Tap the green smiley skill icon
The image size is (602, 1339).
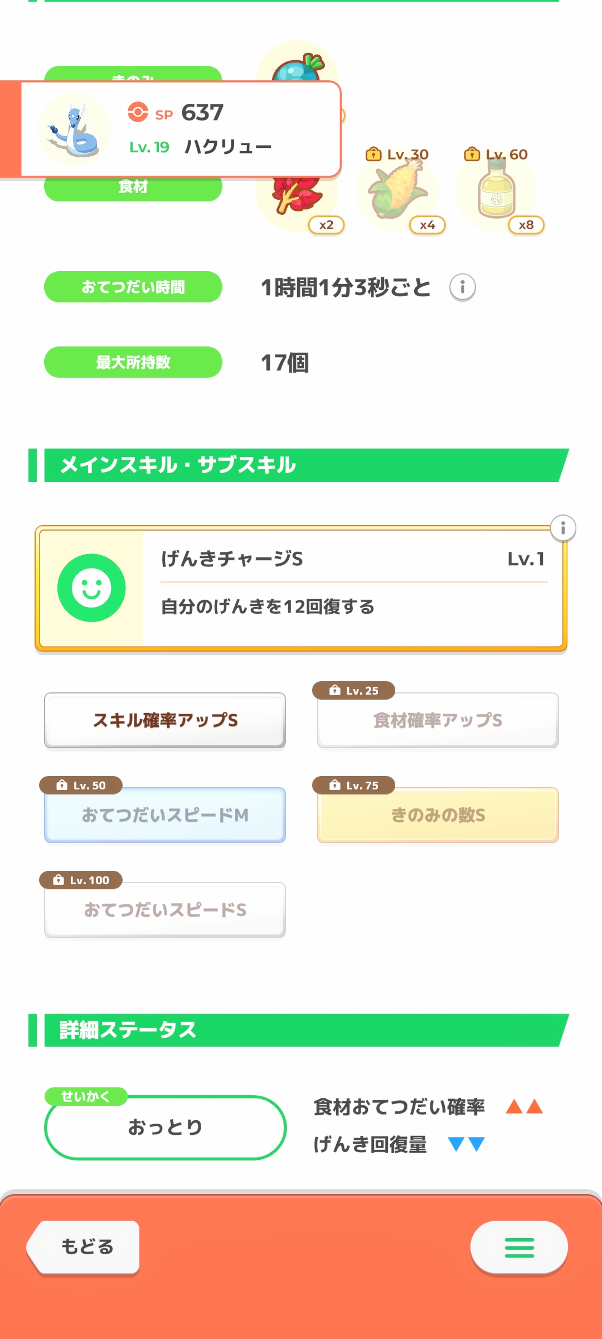[x=91, y=588]
